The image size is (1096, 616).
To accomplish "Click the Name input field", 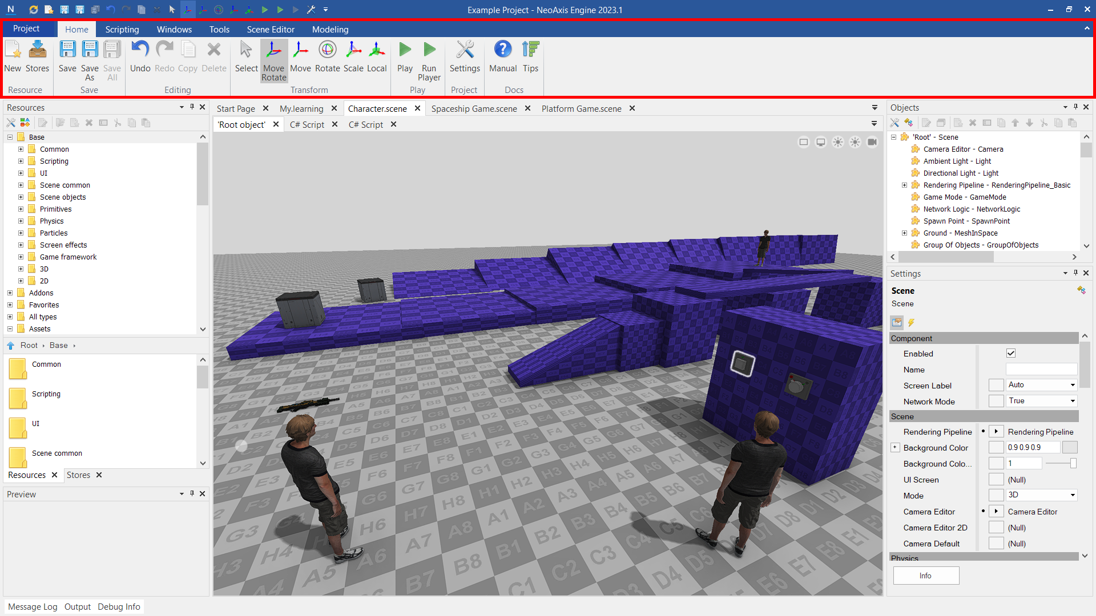I will click(1041, 370).
